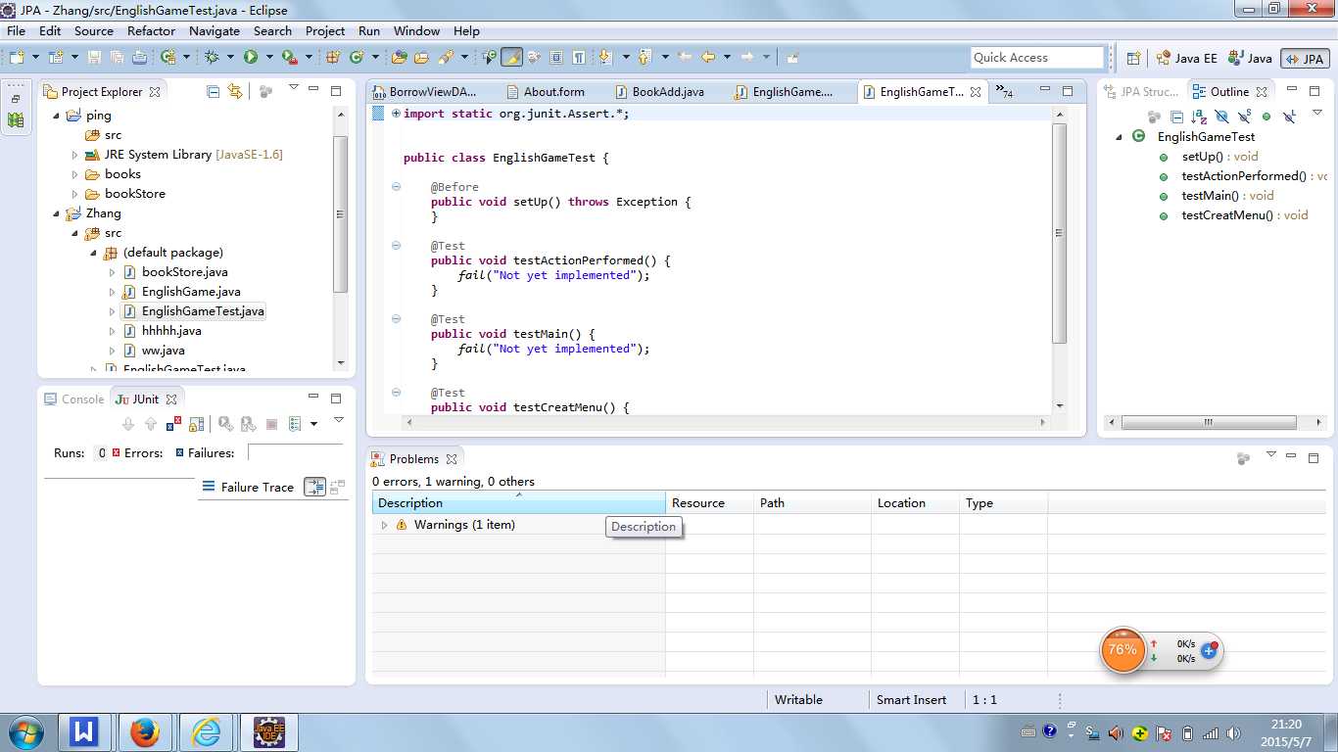Screen dimensions: 1338x752
Task: Click the Open Perspective icon
Action: pyautogui.click(x=1133, y=58)
